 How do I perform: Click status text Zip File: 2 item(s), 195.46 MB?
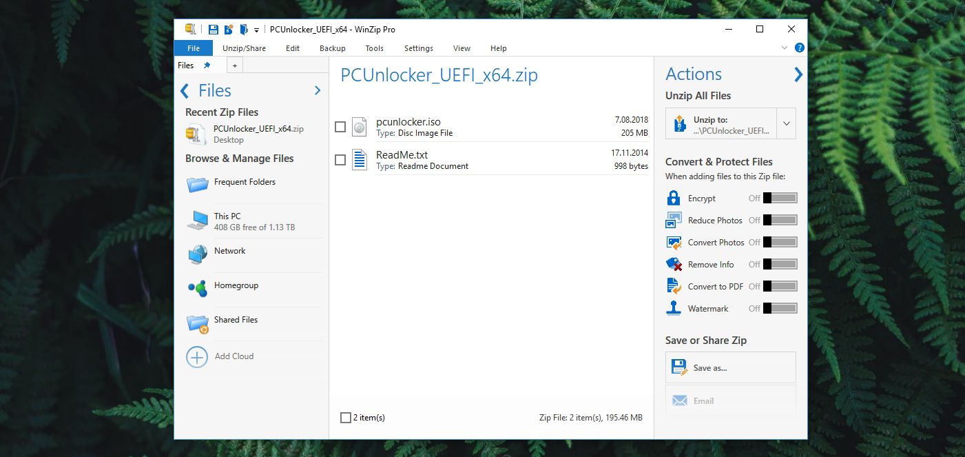590,418
